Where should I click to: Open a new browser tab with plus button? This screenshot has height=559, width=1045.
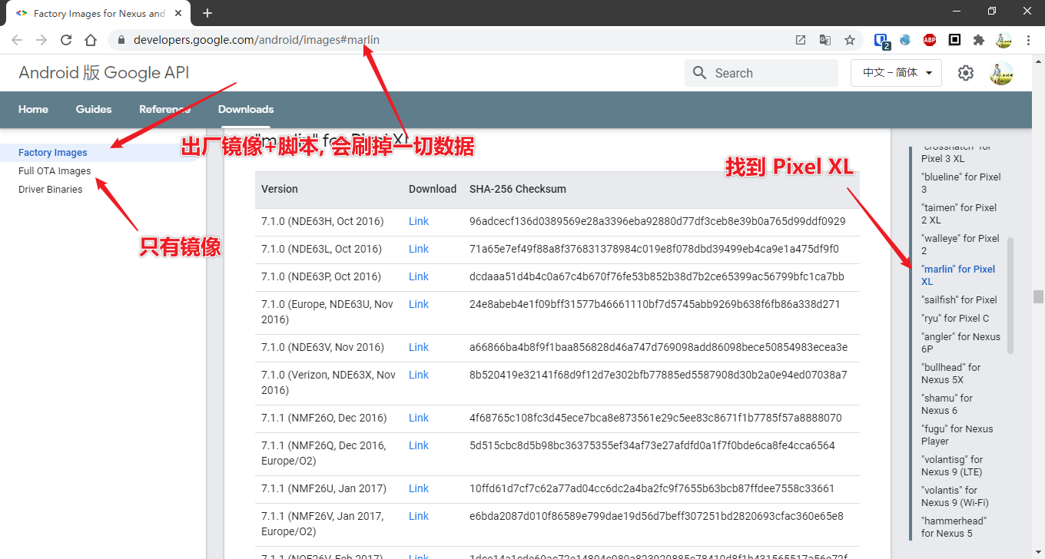[x=207, y=13]
